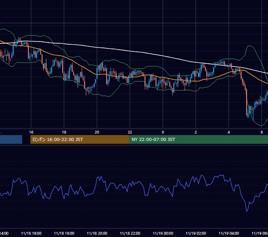
Task: Click the hour label 6 on the chart axis
Action: point(262,132)
